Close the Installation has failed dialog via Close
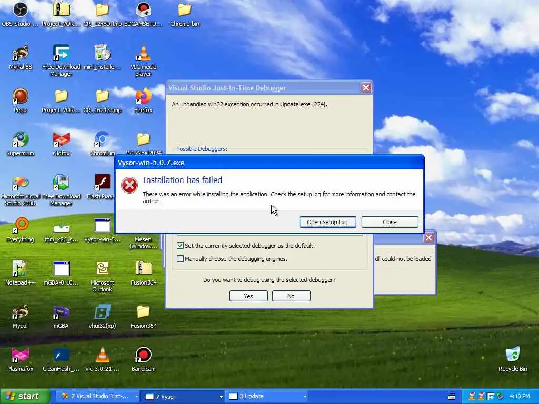The image size is (539, 404). 390,222
